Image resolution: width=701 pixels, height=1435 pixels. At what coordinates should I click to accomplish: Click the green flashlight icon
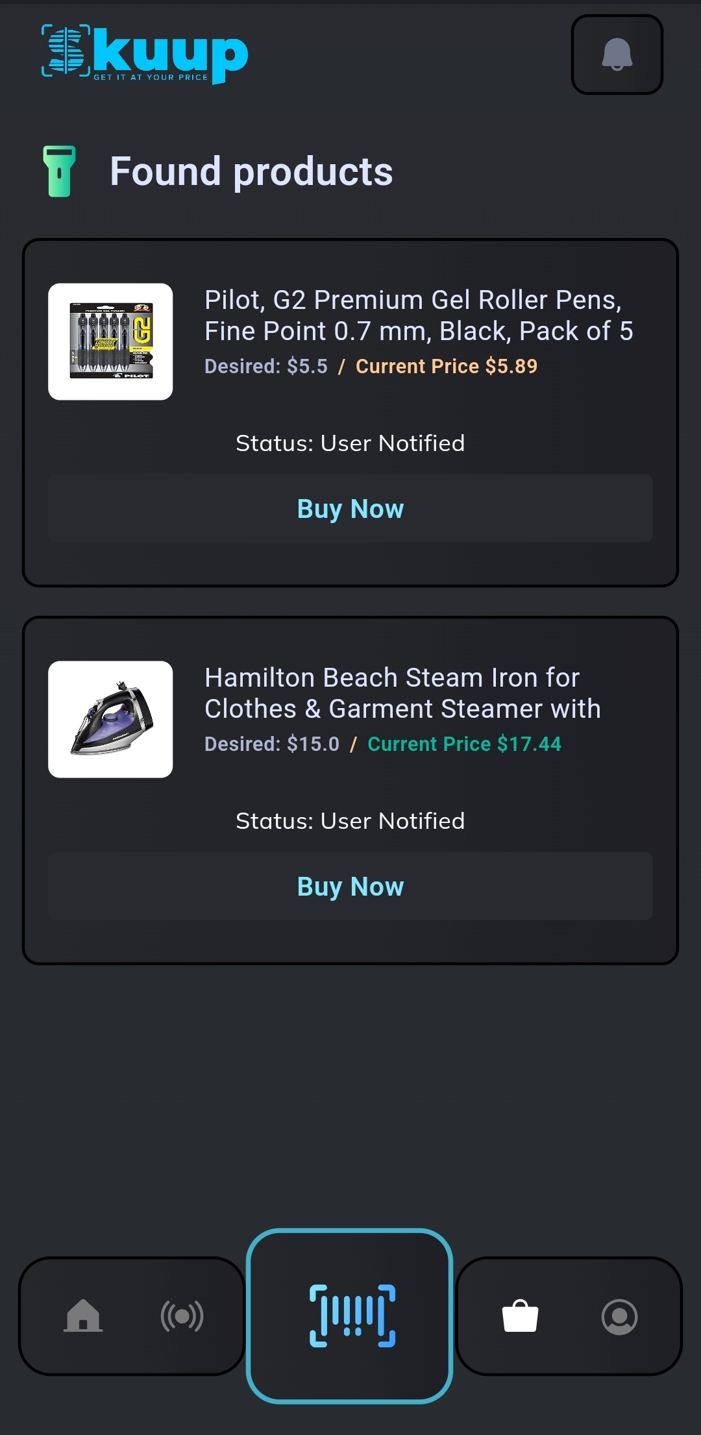(x=59, y=171)
